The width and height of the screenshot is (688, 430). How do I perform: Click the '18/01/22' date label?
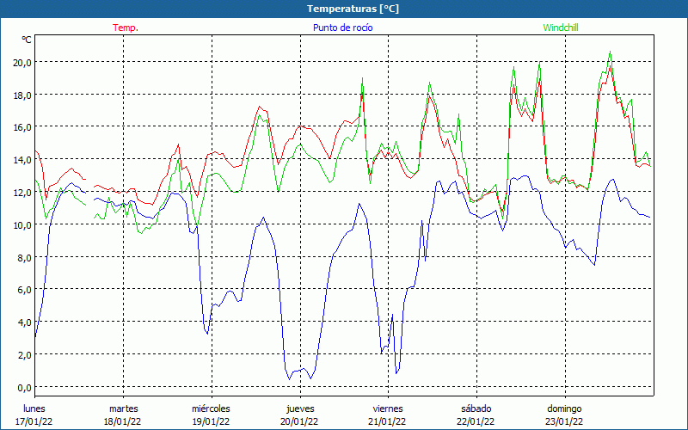(122, 421)
